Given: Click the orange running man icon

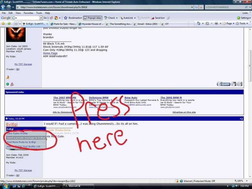Looking at the screenshot, I should point(8,77).
